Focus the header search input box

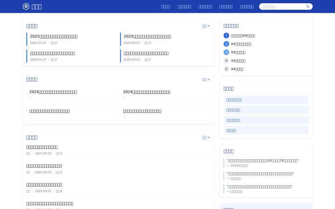pos(283,7)
